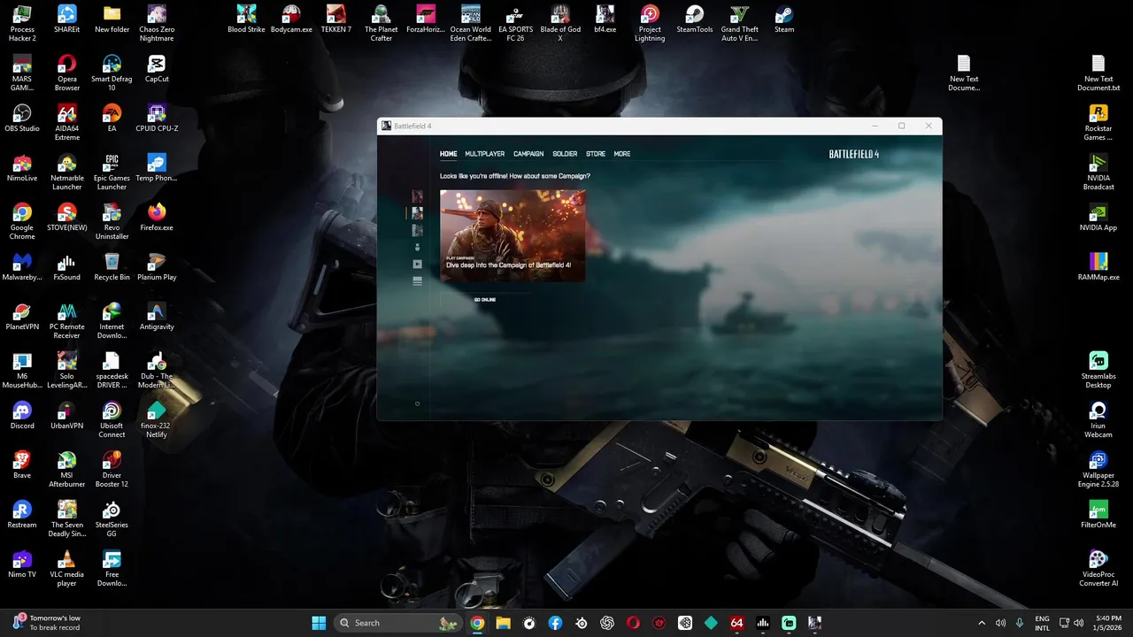
Task: Open the Play Campaign promo card
Action: (513, 235)
